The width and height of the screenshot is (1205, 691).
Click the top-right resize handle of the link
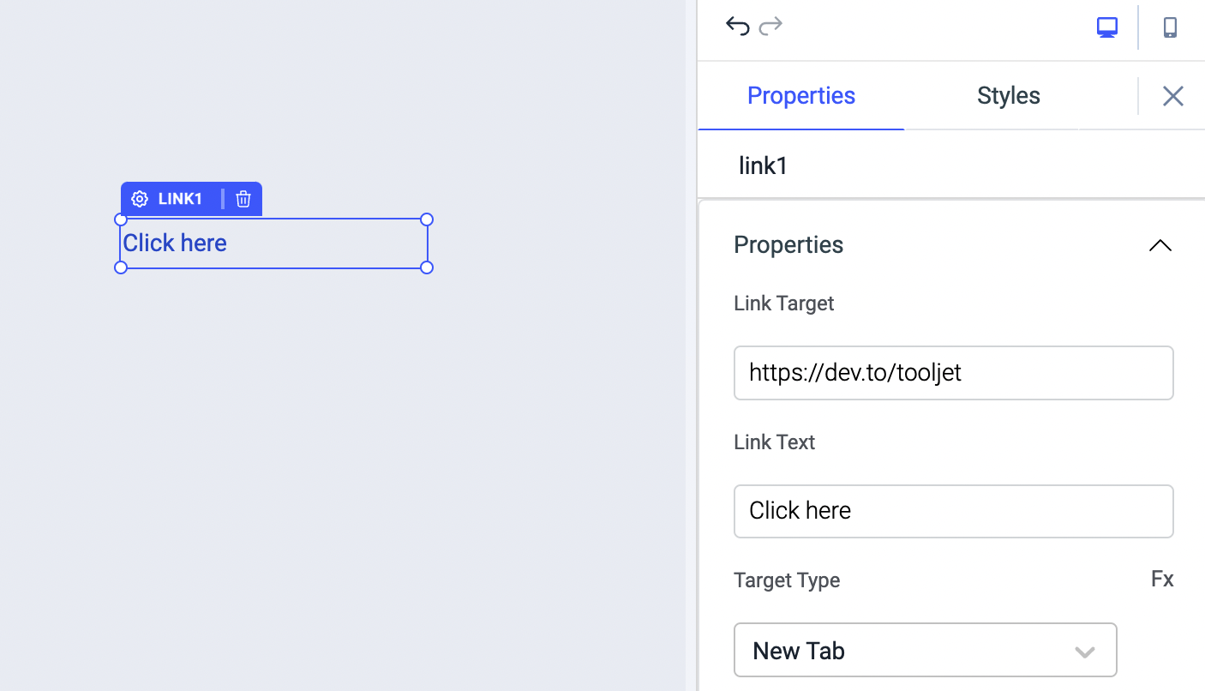tap(427, 219)
